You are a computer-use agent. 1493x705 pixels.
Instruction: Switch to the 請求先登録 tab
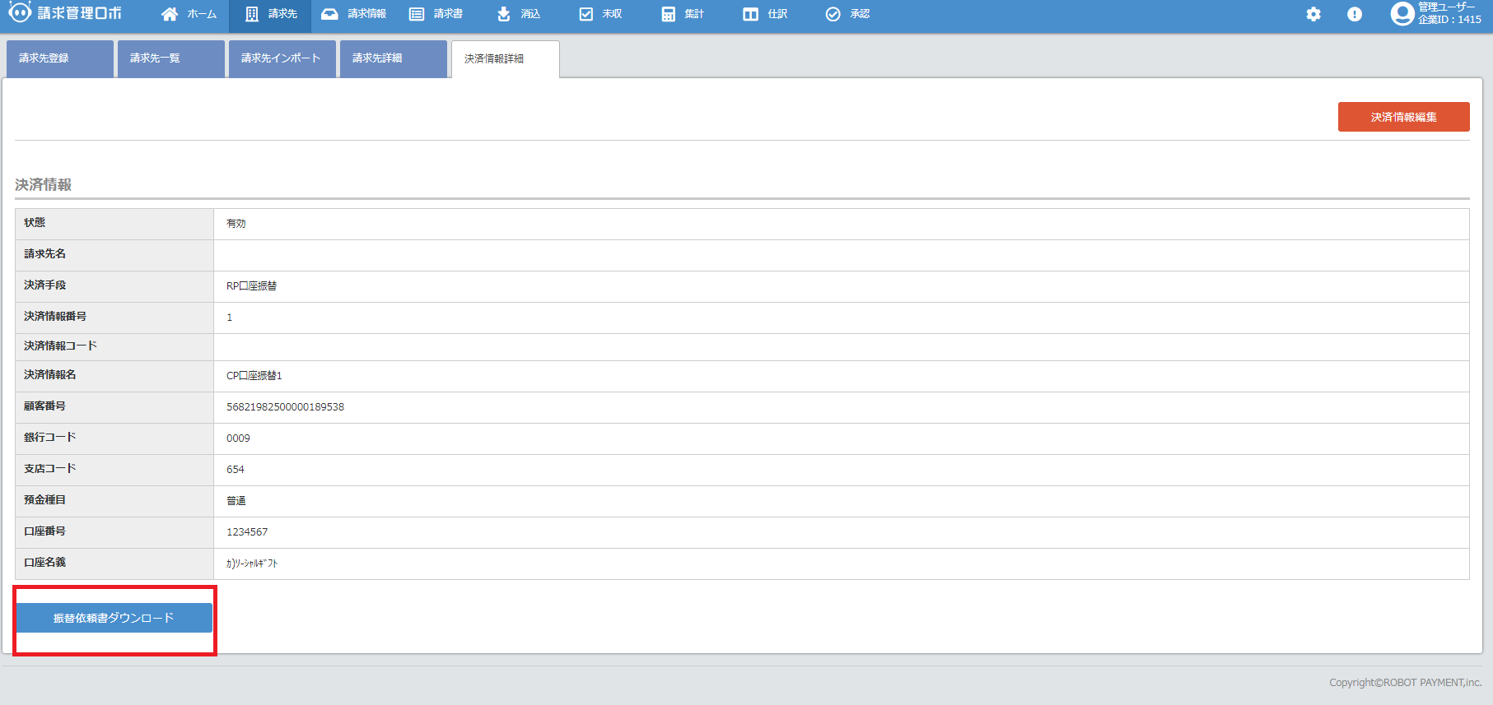pyautogui.click(x=59, y=58)
